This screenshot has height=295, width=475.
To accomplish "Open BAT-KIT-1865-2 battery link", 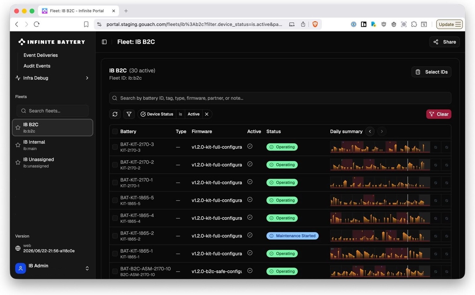I will coord(137,233).
